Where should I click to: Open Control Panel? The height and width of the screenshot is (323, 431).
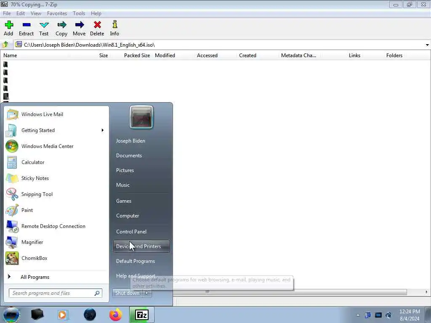131,232
